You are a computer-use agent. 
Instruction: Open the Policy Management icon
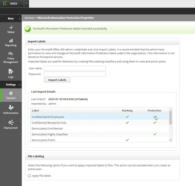pos(11,53)
